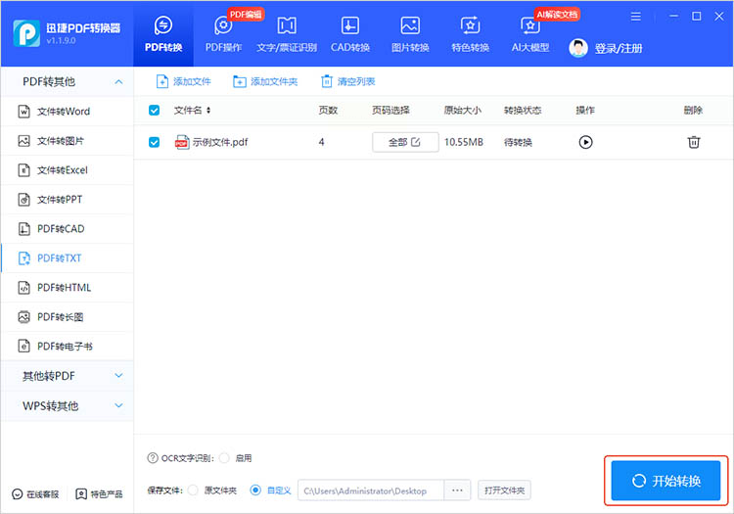Choose 文件转Word in the sidebar

tap(63, 112)
